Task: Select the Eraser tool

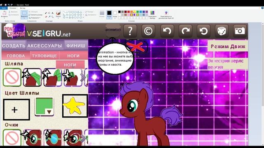Action: tap(46, 16)
